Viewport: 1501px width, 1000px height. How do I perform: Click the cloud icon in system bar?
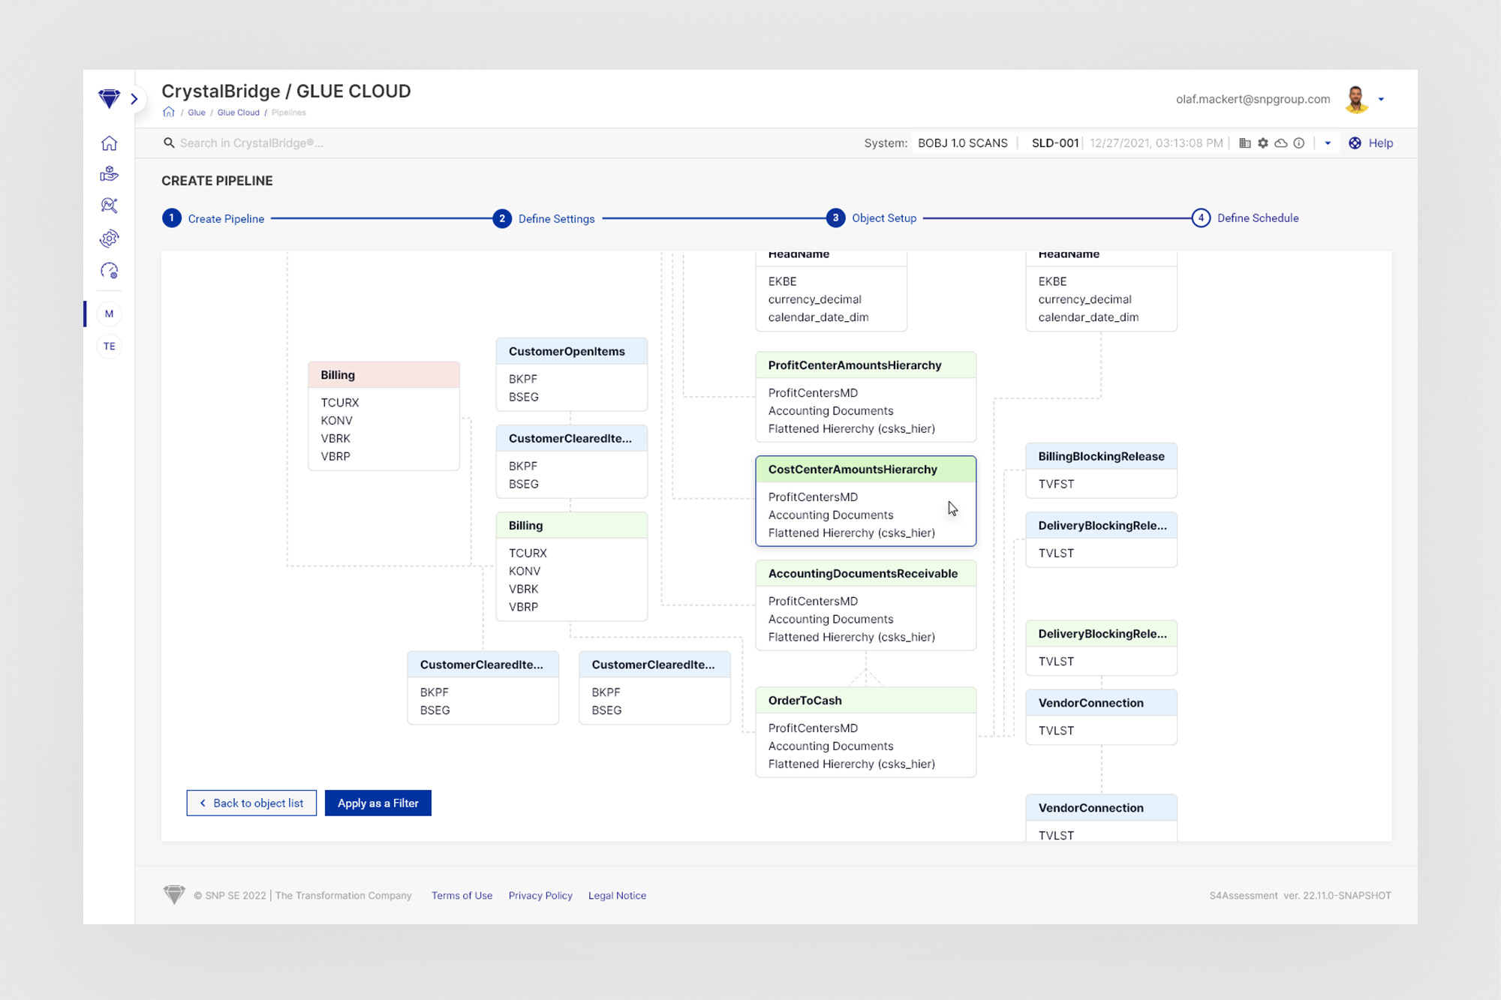click(1281, 143)
